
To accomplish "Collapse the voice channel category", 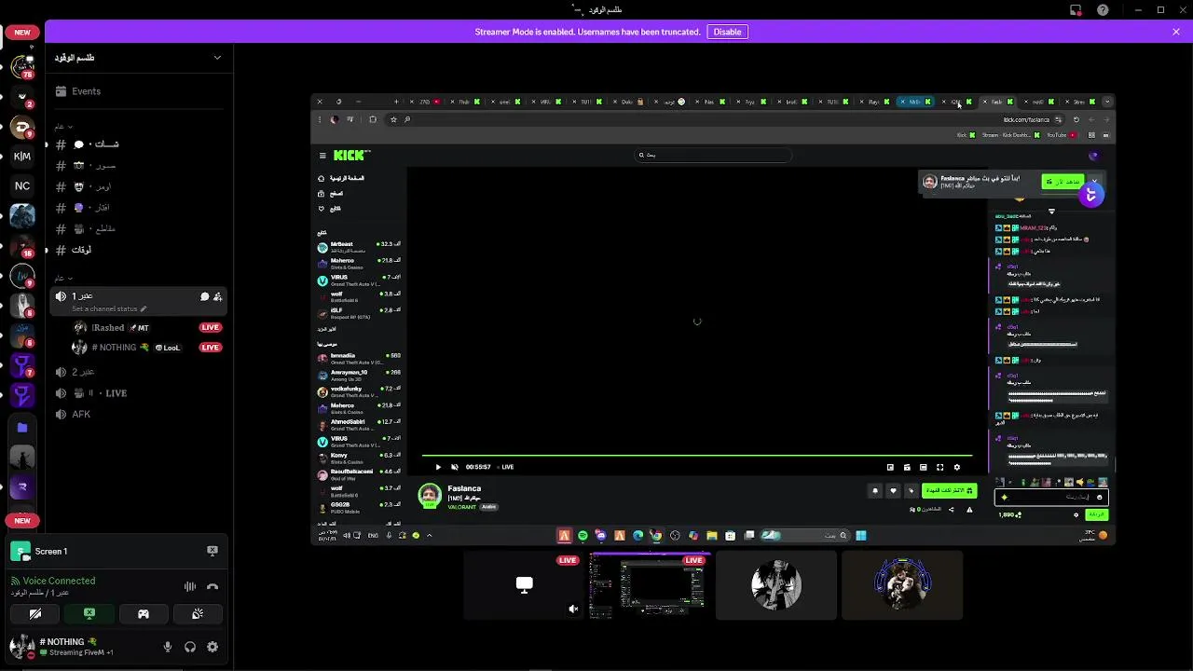I will [63, 278].
